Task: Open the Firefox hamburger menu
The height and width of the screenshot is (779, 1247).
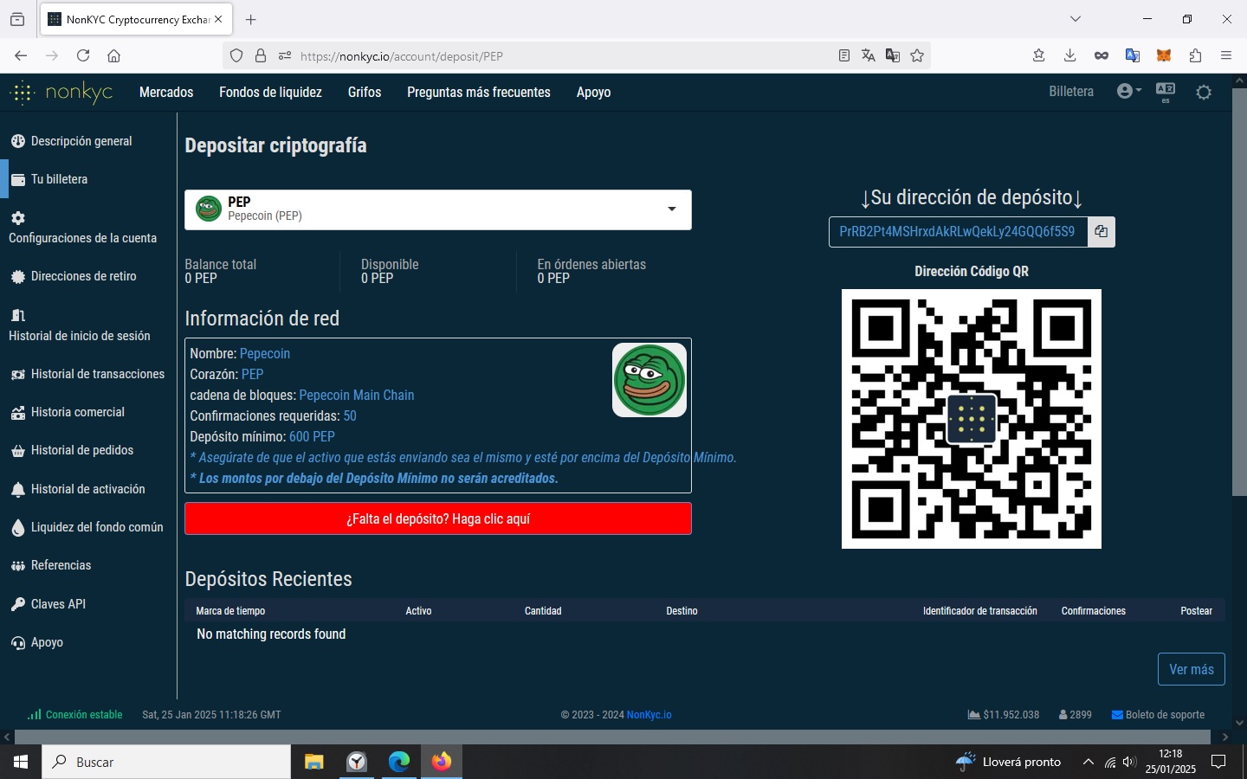Action: [x=1226, y=55]
